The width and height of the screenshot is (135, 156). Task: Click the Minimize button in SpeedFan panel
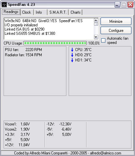[x=116, y=21]
